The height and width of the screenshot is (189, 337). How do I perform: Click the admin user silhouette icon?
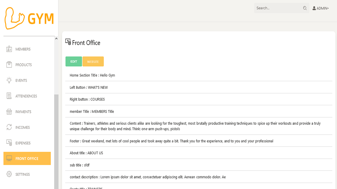point(314,8)
